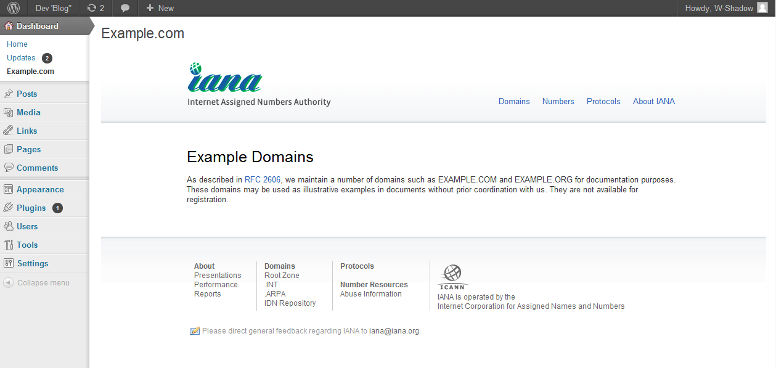This screenshot has width=776, height=368.
Task: Click the Tools icon in sidebar
Action: click(x=9, y=245)
